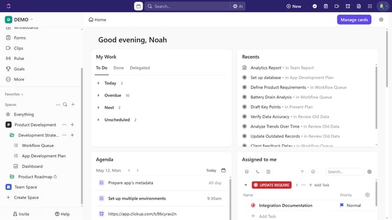Expand the Today task group
This screenshot has width=392, height=220.
point(98,83)
